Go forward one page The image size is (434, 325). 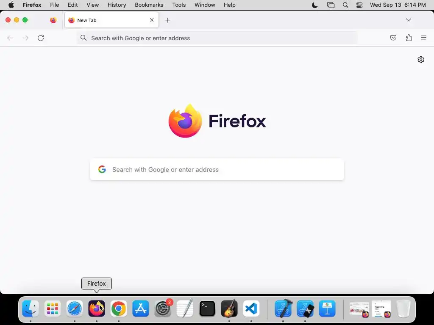coord(25,38)
